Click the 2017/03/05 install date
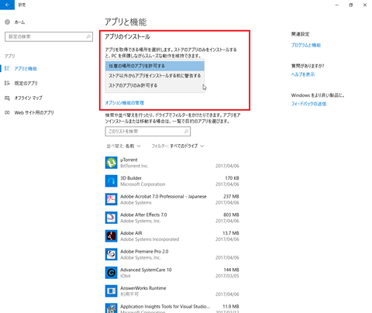 tap(227, 276)
